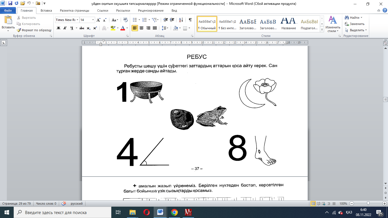Screen dimensions: 388x218
Task: Open the Aa change case dropdown
Action: point(115,20)
